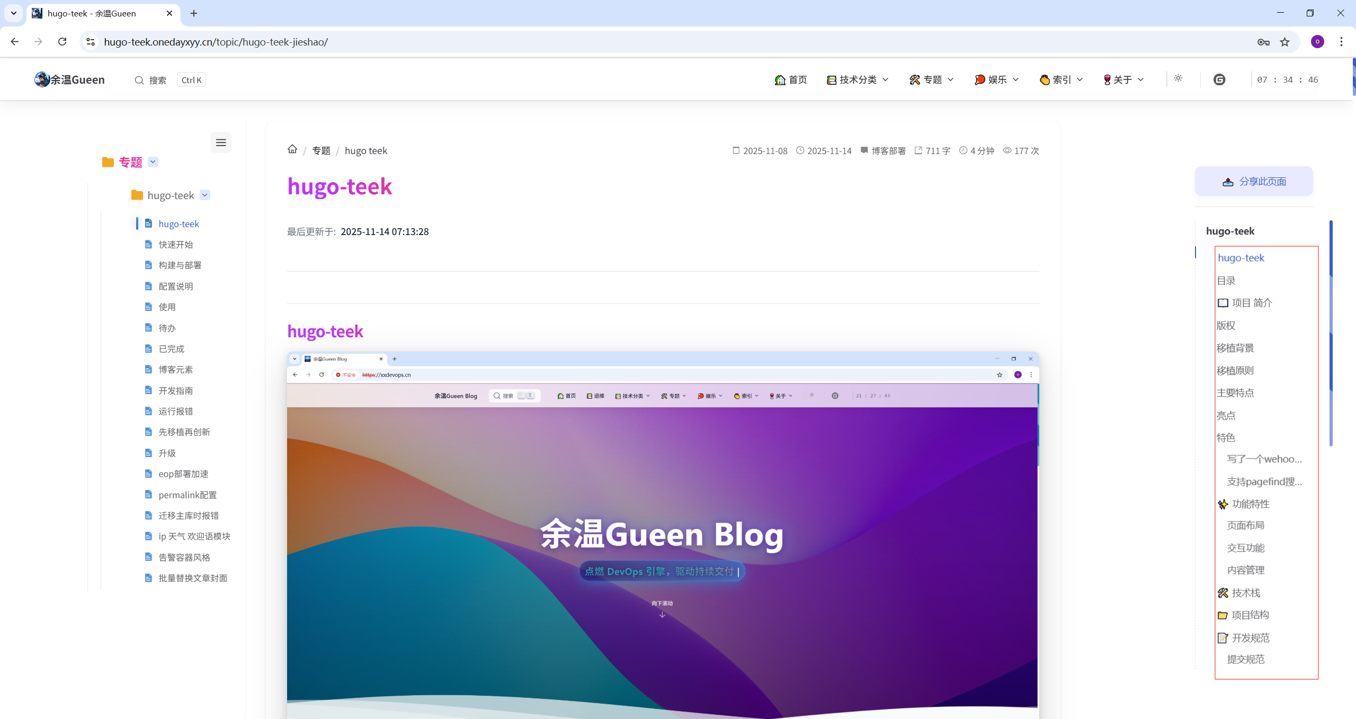
Task: Click the circular G icon in the navbar
Action: coord(1219,79)
